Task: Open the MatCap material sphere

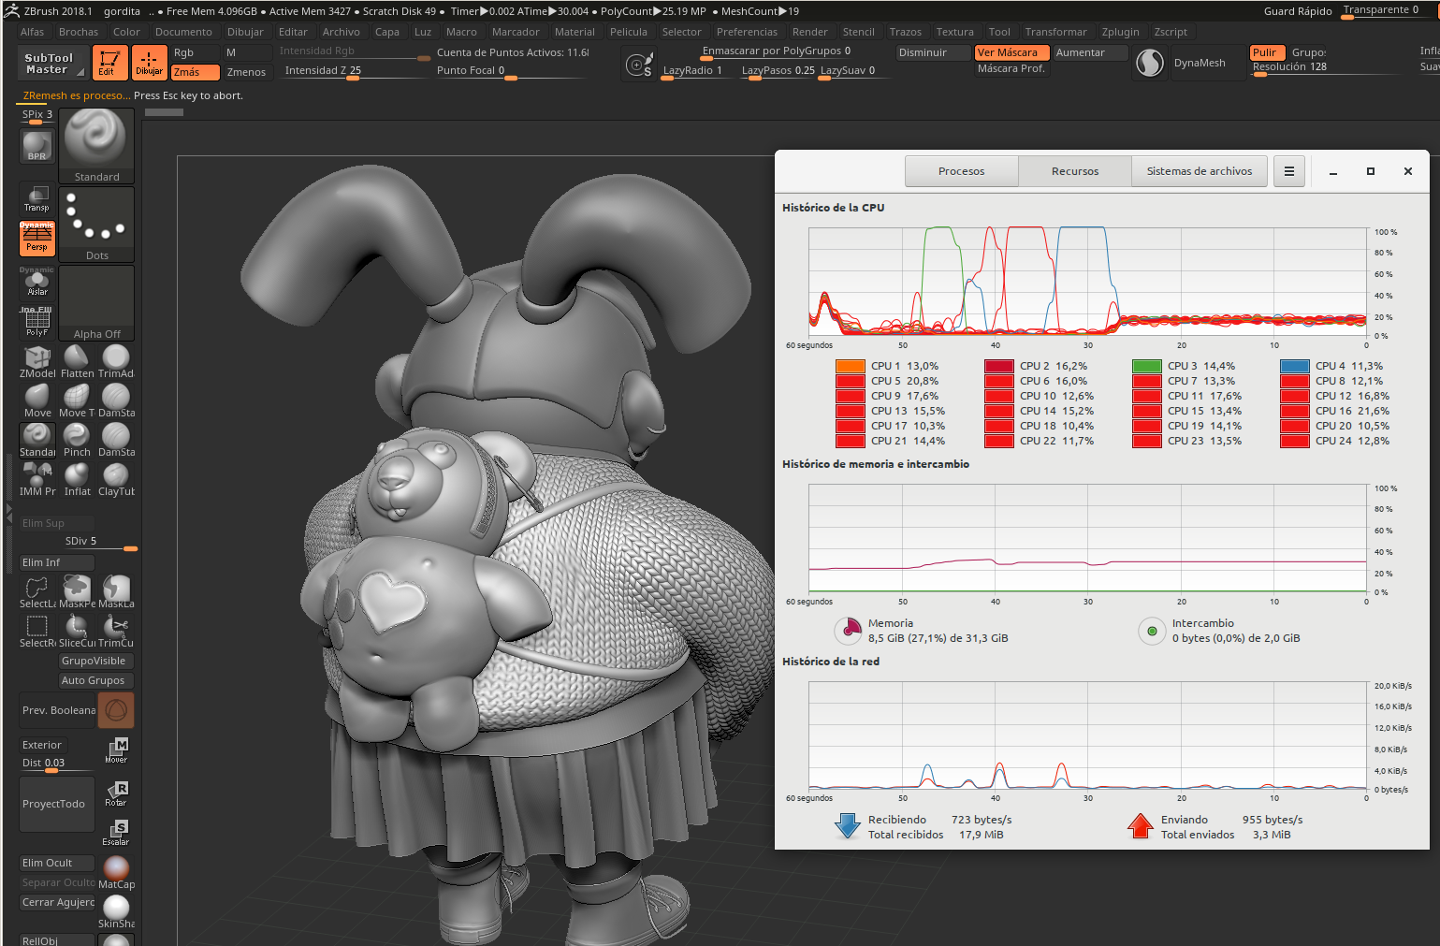Action: (116, 869)
